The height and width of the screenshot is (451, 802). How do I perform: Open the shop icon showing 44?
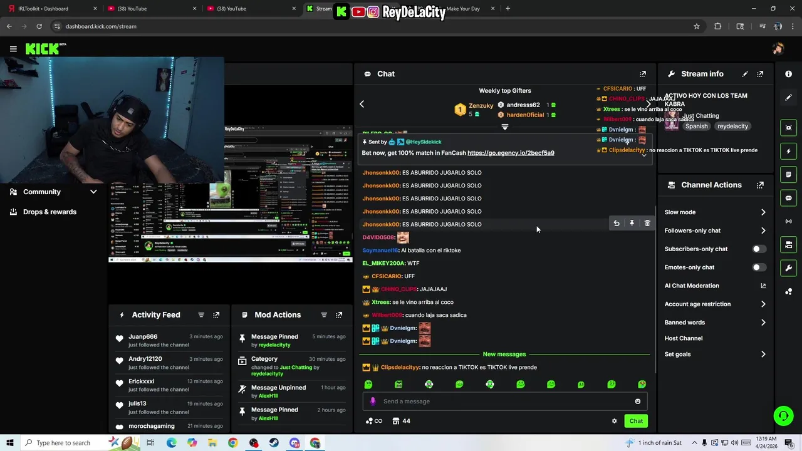click(x=401, y=421)
